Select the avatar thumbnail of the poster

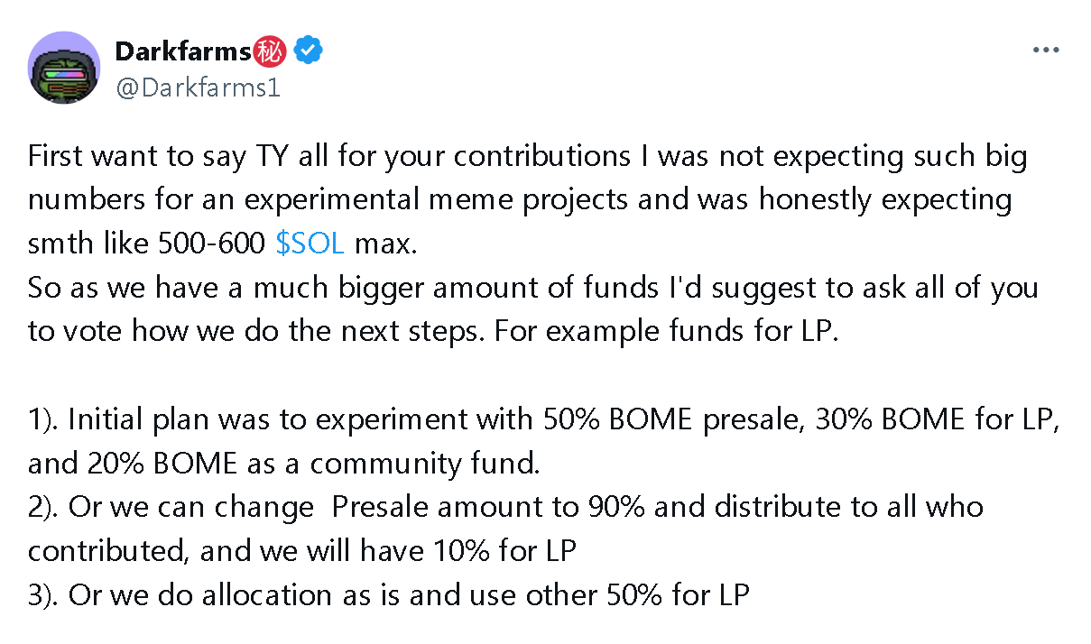click(x=64, y=68)
